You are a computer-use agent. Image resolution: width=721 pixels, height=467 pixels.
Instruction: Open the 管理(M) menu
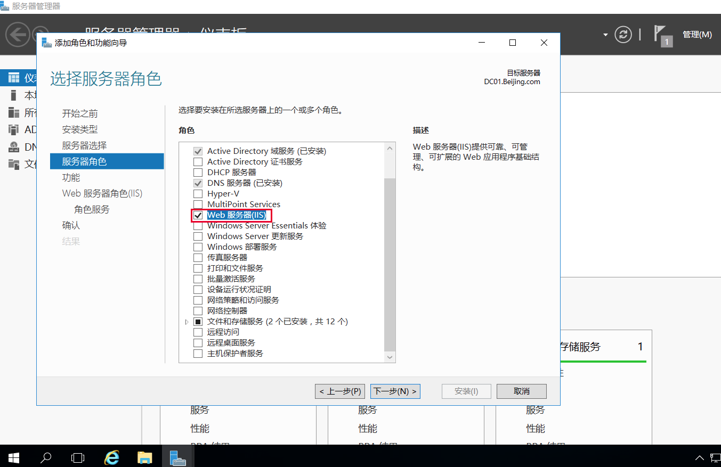pyautogui.click(x=697, y=35)
